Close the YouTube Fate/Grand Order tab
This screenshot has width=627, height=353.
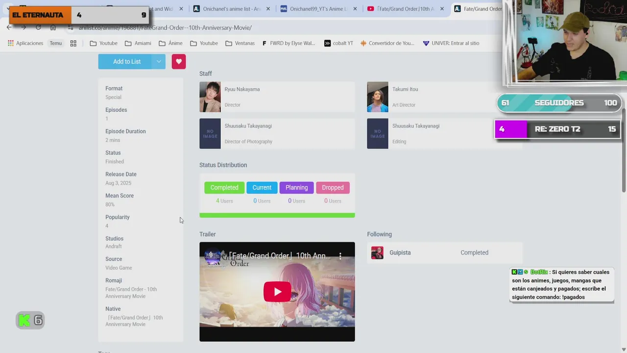coord(442,9)
